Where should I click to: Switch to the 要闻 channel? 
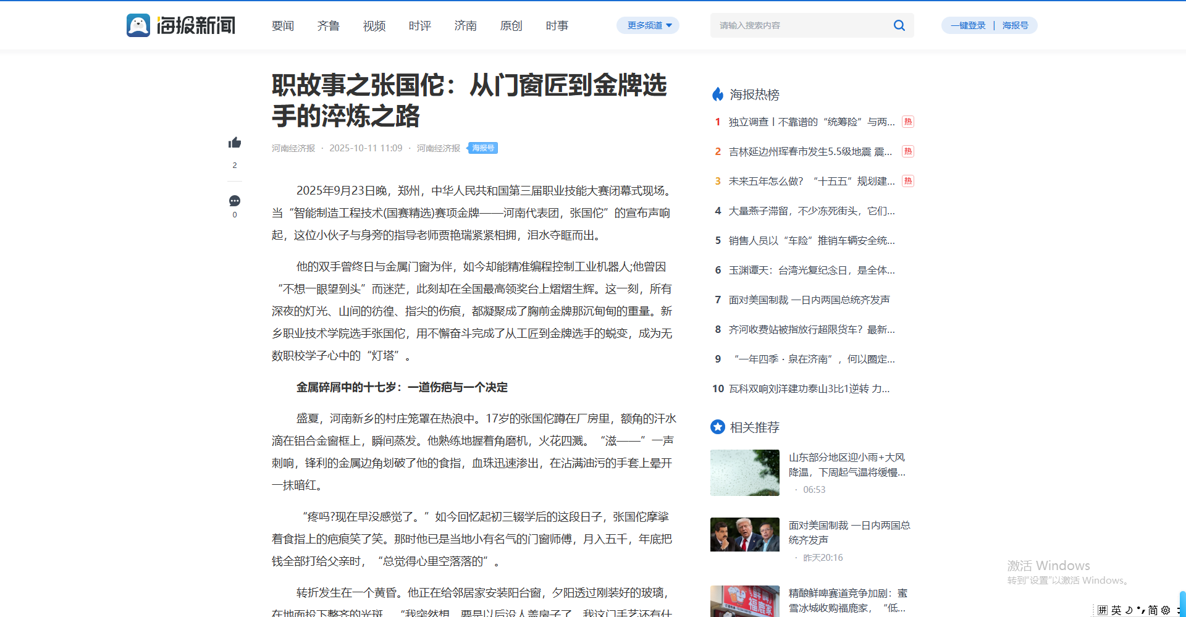click(283, 26)
